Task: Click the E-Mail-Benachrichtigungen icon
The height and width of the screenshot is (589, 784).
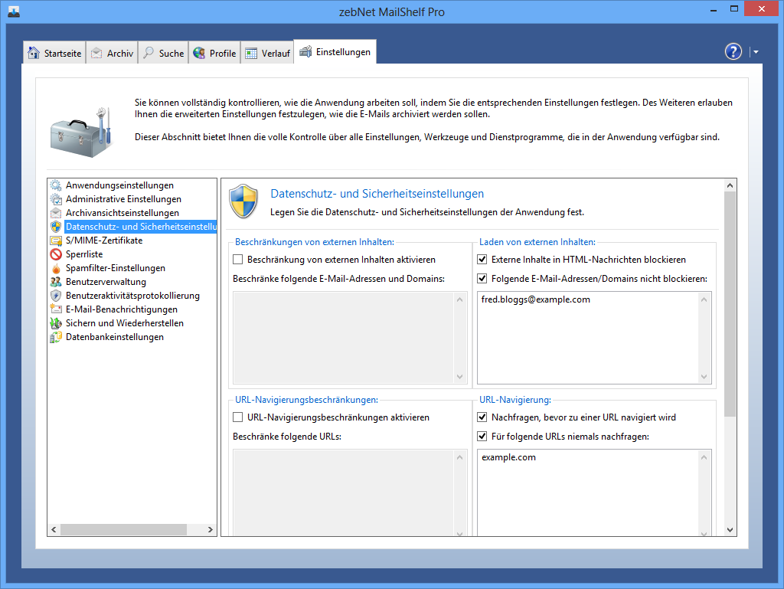Action: [56, 309]
